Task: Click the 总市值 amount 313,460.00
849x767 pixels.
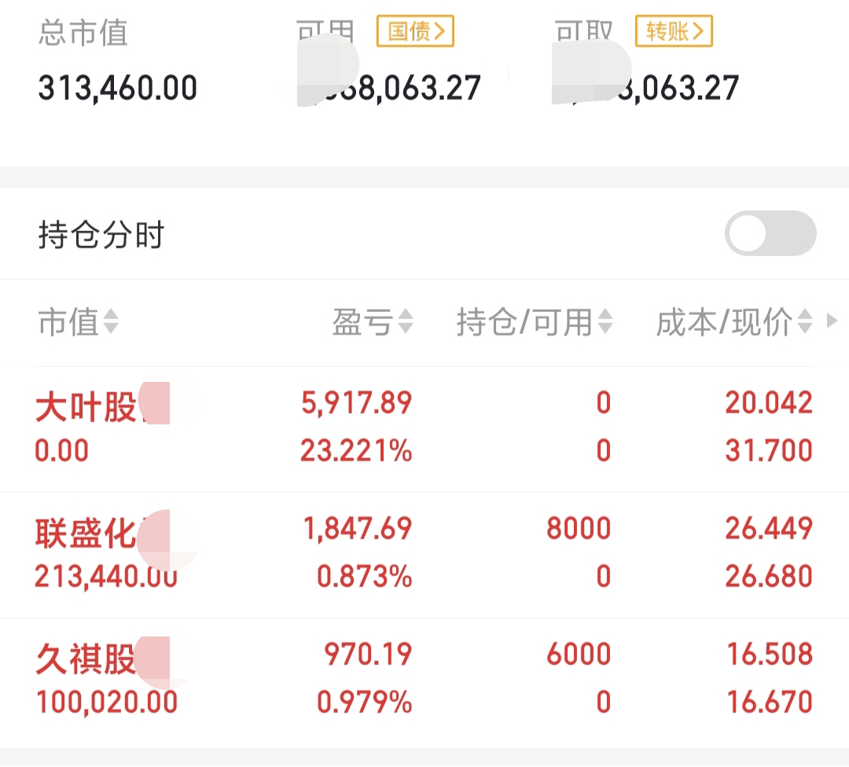Action: 117,88
